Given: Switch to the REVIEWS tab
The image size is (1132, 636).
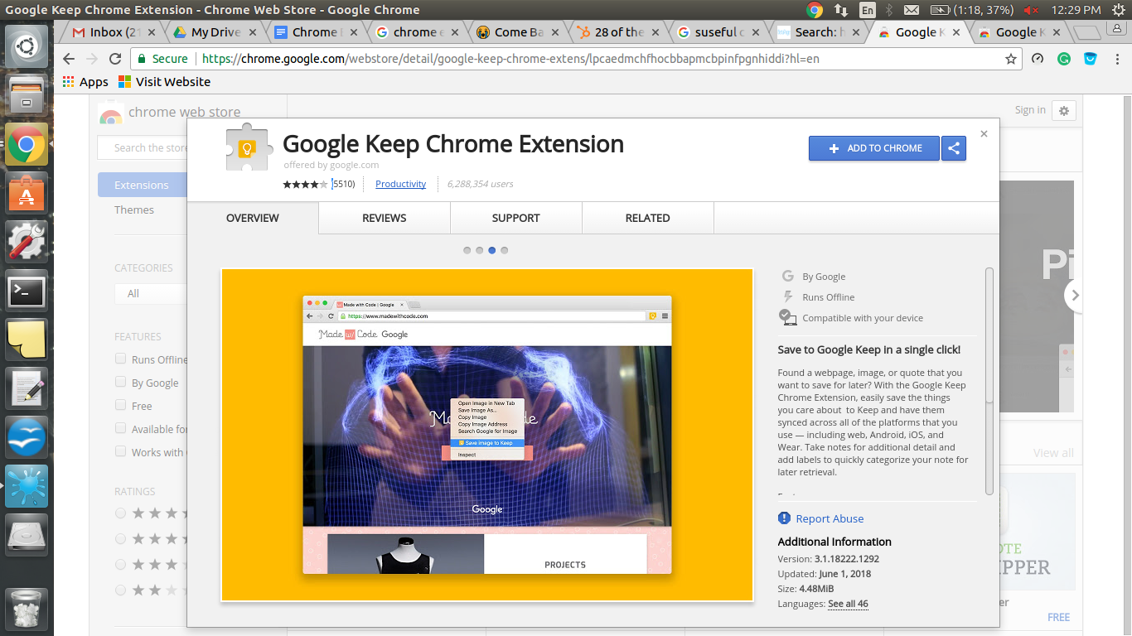Looking at the screenshot, I should pyautogui.click(x=383, y=218).
